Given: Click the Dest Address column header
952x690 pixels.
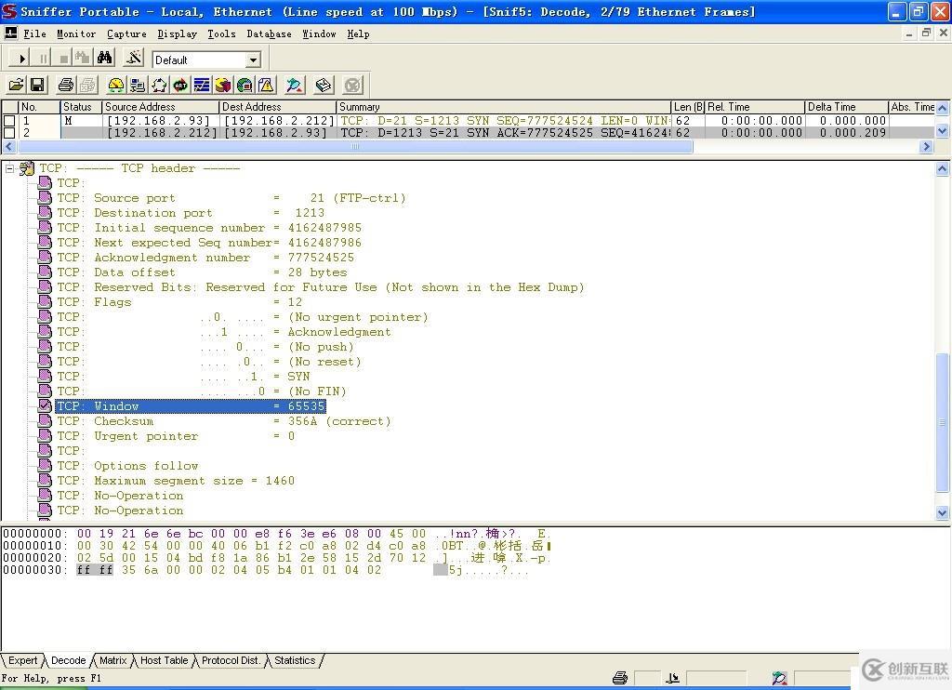Looking at the screenshot, I should 277,107.
